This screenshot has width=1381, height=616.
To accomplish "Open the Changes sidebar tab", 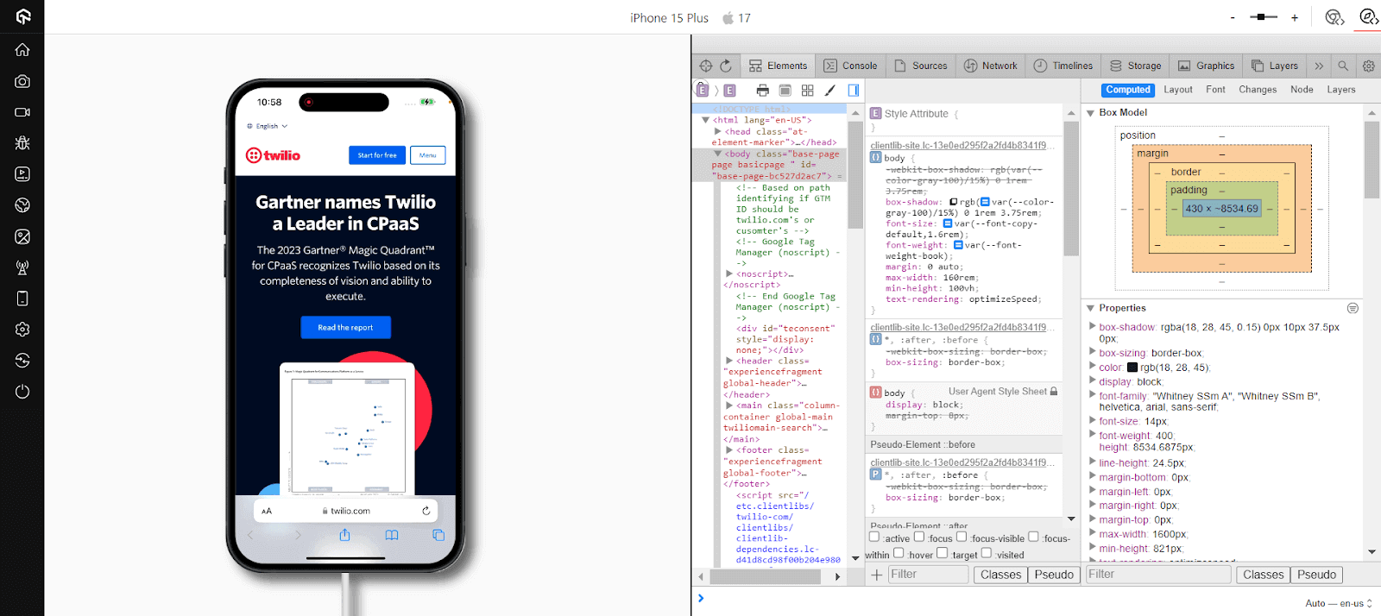I will pyautogui.click(x=1258, y=90).
